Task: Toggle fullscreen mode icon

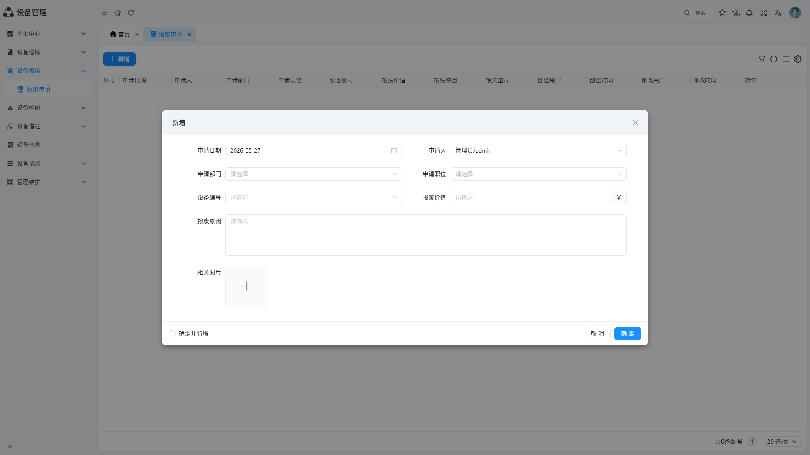Action: click(764, 13)
